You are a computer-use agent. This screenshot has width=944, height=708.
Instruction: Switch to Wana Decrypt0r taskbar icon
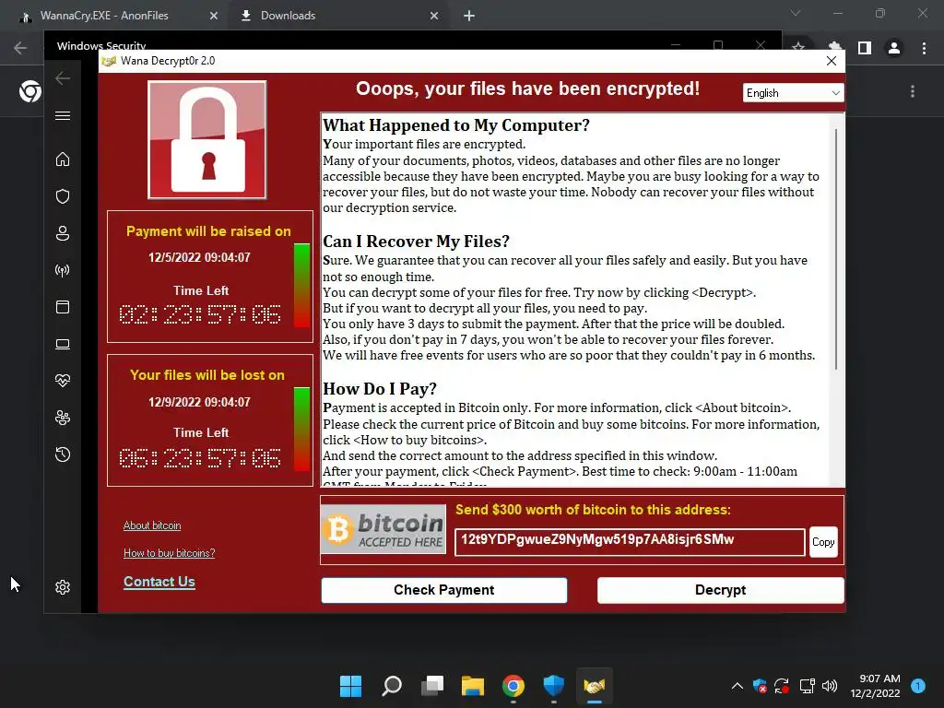595,686
